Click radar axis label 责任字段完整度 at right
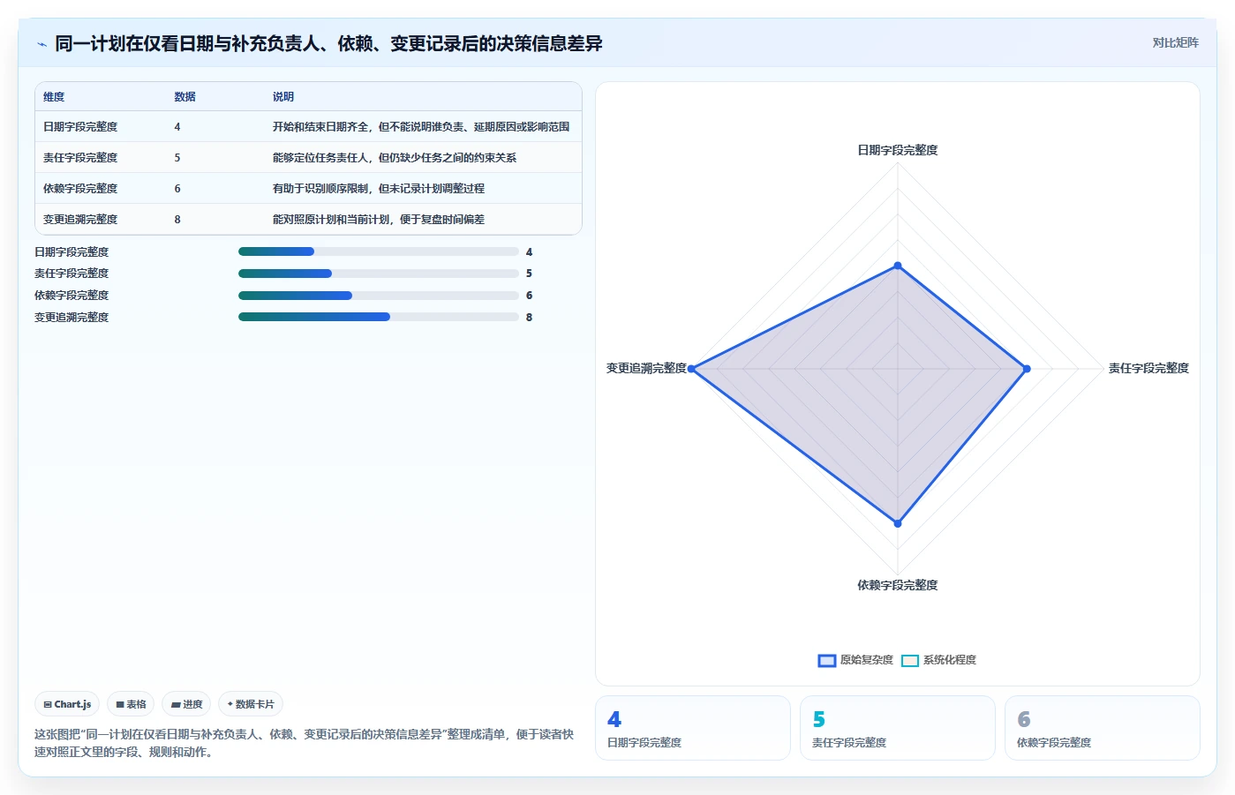1235x795 pixels. (x=1148, y=368)
